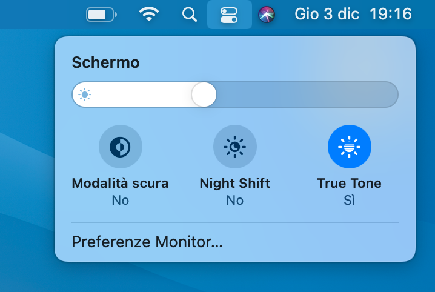435x292 pixels.
Task: Click the "Schermo" panel heading
Action: coord(105,62)
